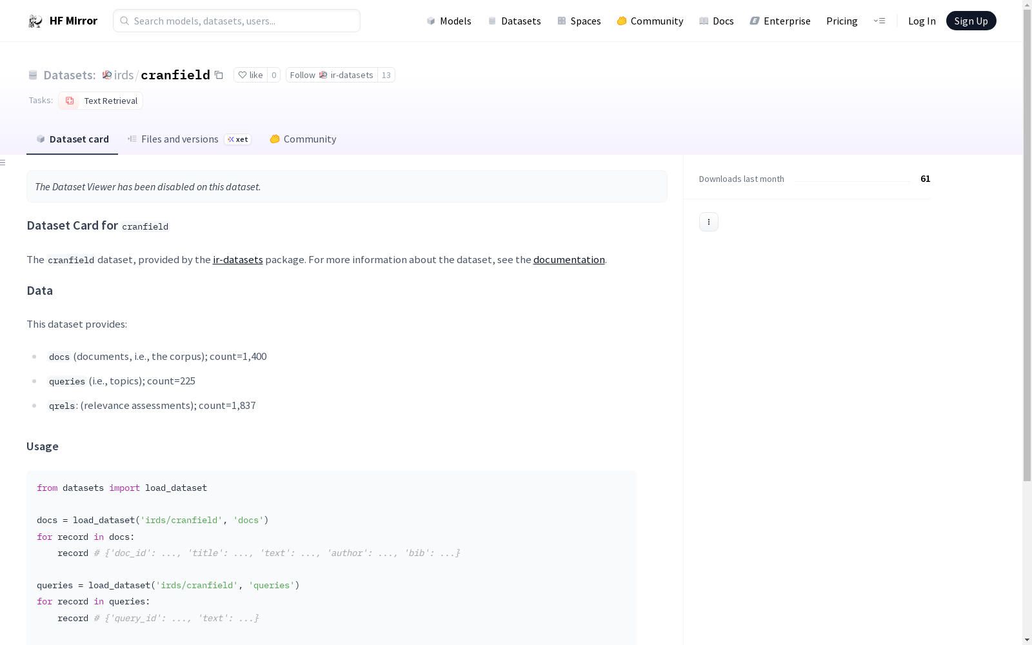Click the downloads value 61

coord(926,179)
